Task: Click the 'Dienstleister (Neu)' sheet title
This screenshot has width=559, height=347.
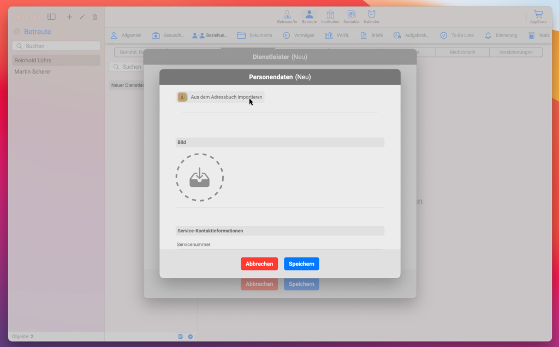Action: 280,57
